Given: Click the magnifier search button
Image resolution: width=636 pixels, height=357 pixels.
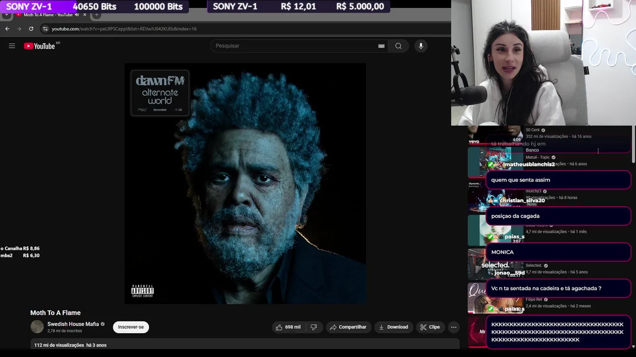Looking at the screenshot, I should pyautogui.click(x=398, y=46).
